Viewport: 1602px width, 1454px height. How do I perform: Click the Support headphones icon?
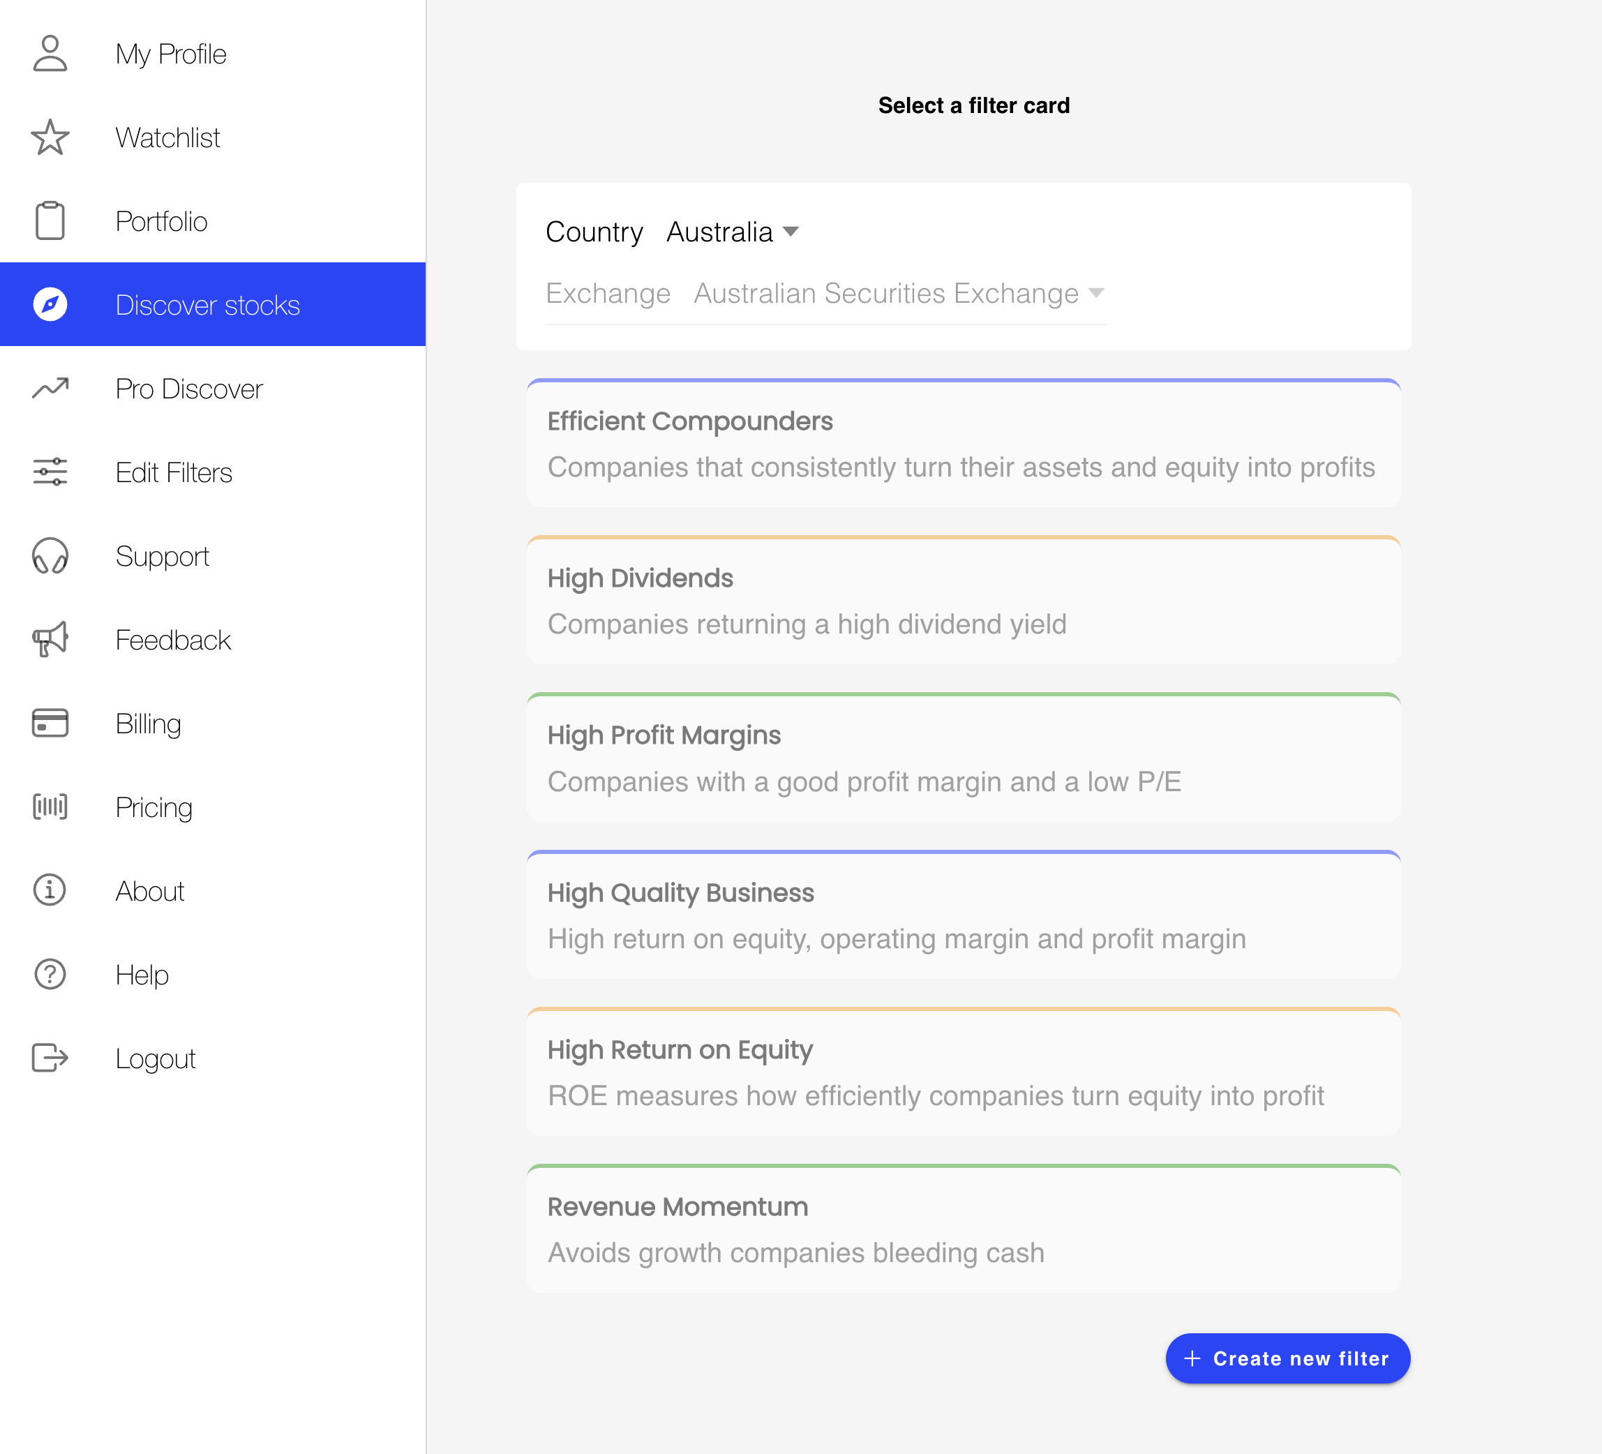click(x=50, y=556)
